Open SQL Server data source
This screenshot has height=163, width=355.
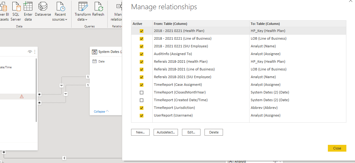(x=16, y=11)
